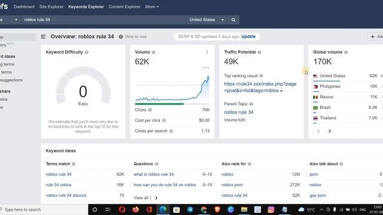Viewport: 383px width, 215px height.
Task: Open question what is roblox rule 34
Action: [x=154, y=174]
